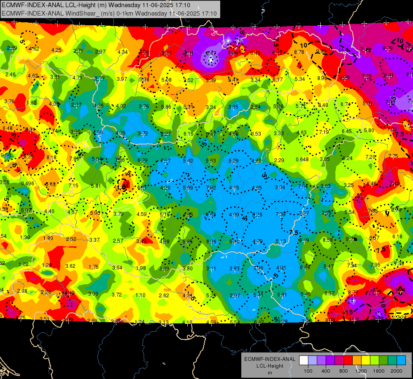Click the map value 1.80
The height and width of the screenshot is (379, 413).
48,238
